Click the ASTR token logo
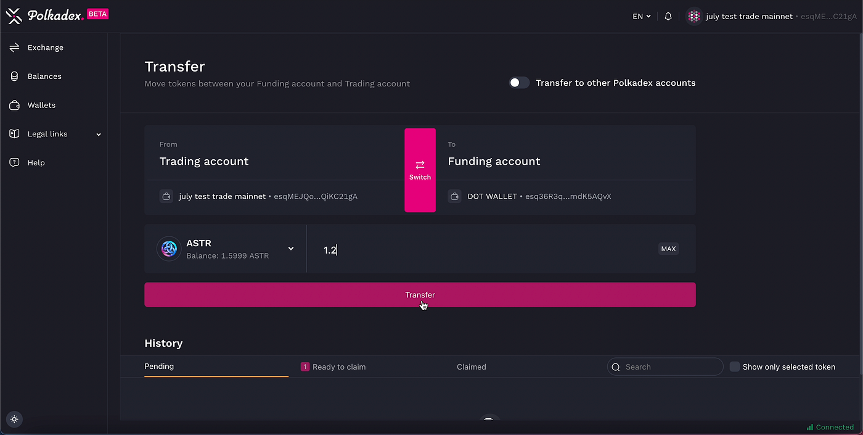 (169, 249)
